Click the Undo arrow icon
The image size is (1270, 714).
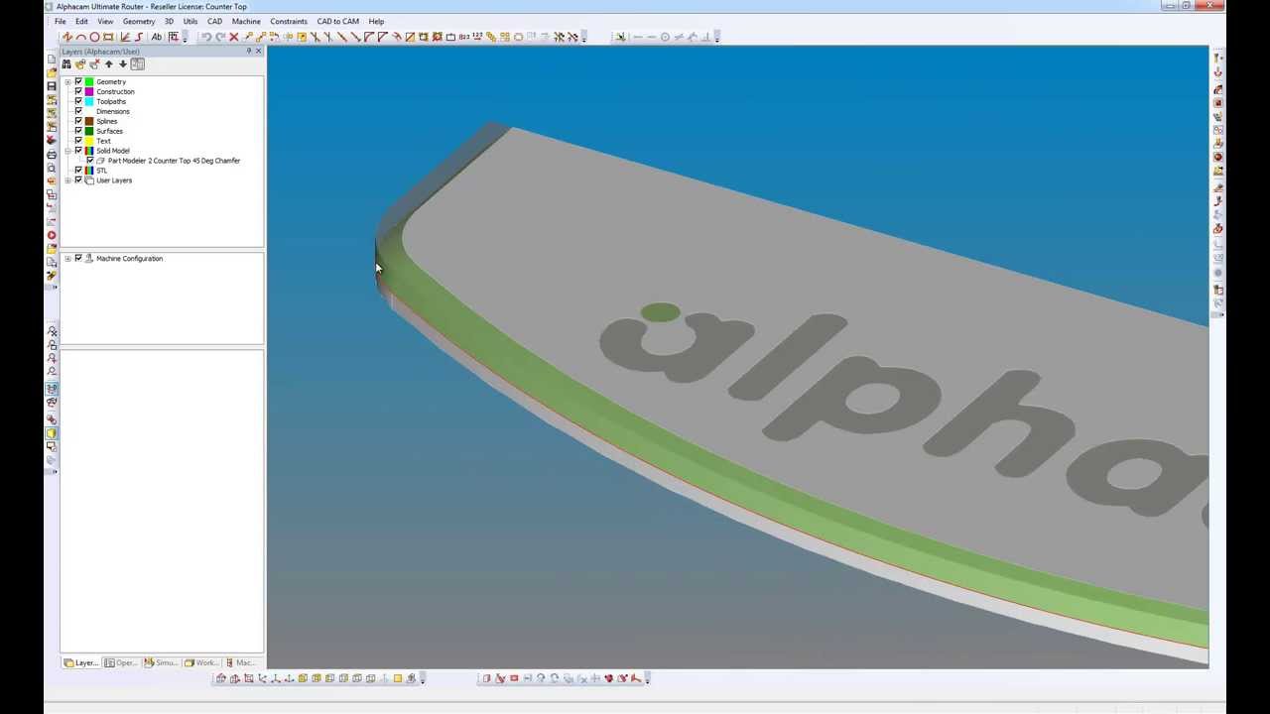(x=206, y=37)
